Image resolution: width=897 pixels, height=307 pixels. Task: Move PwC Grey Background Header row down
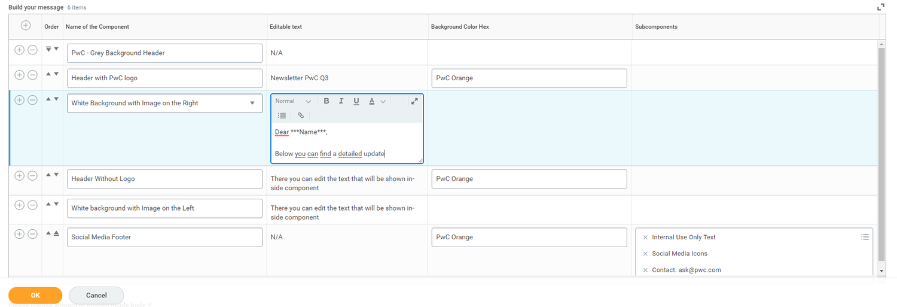(56, 49)
